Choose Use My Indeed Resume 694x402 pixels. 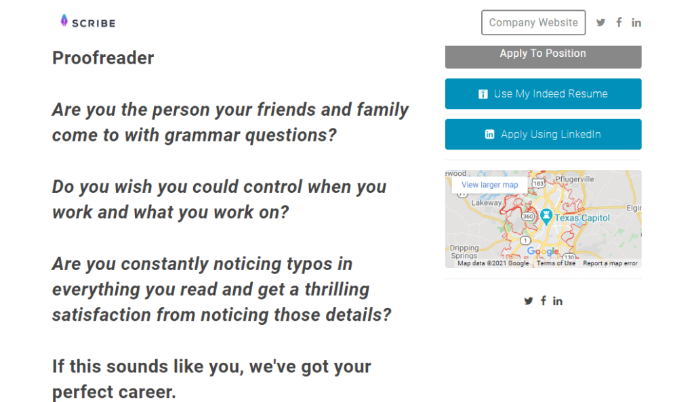543,94
